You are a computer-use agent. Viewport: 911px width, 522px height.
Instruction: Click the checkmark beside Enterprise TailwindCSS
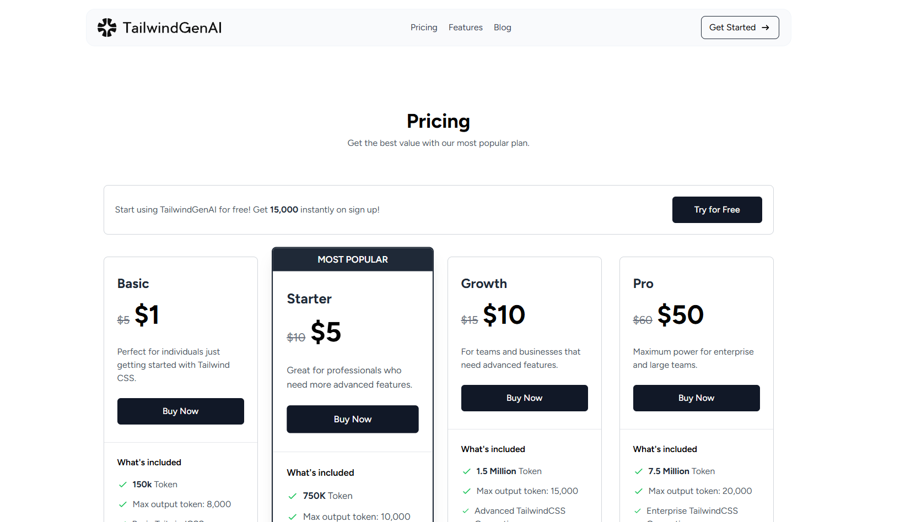coord(639,511)
